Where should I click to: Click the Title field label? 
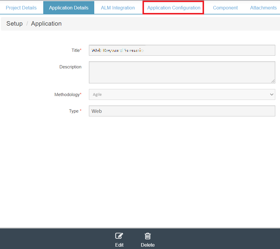point(77,50)
